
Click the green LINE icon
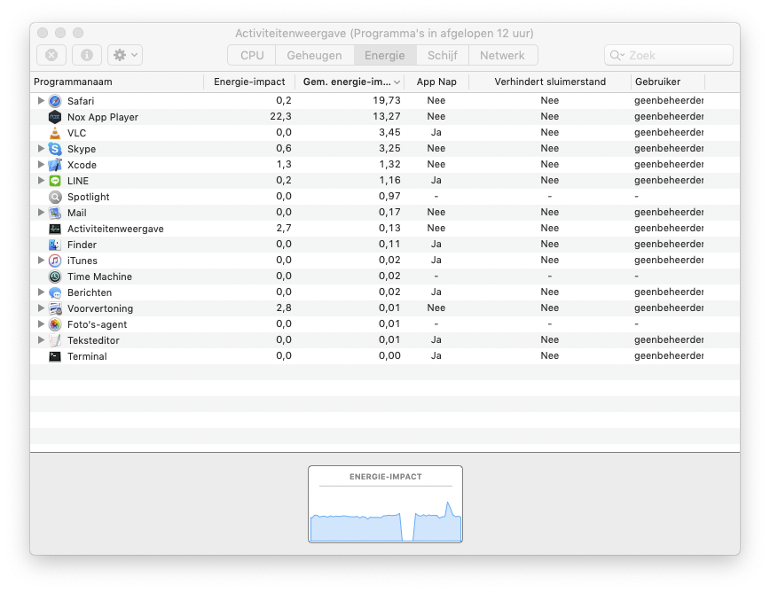tap(55, 181)
